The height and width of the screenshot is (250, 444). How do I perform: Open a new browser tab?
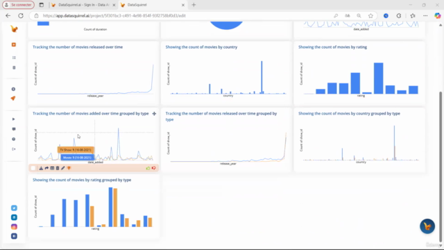pos(194,5)
